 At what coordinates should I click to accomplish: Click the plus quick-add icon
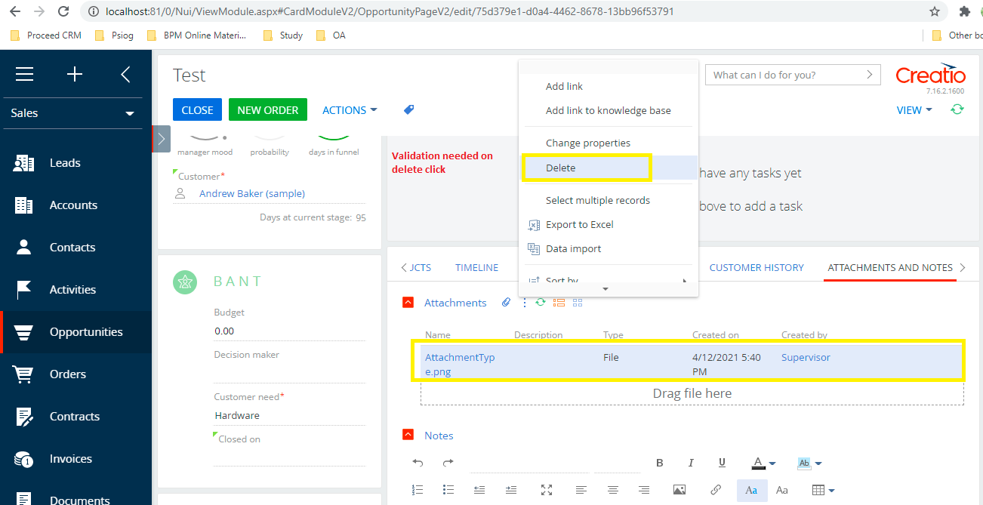coord(75,74)
